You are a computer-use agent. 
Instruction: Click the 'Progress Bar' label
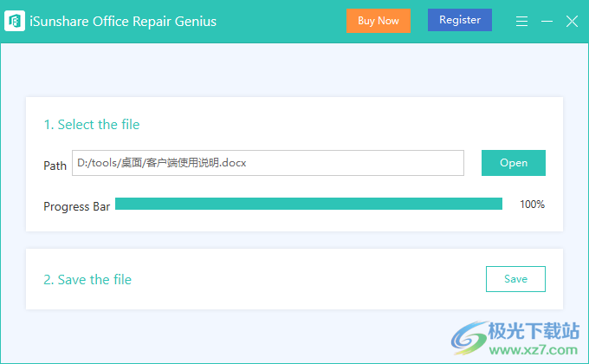coord(76,206)
